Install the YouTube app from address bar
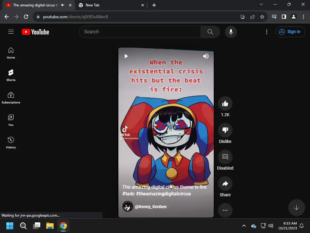 [242, 17]
